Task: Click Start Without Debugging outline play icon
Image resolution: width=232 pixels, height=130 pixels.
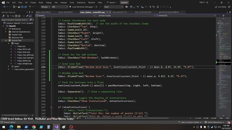Action: 97,7
